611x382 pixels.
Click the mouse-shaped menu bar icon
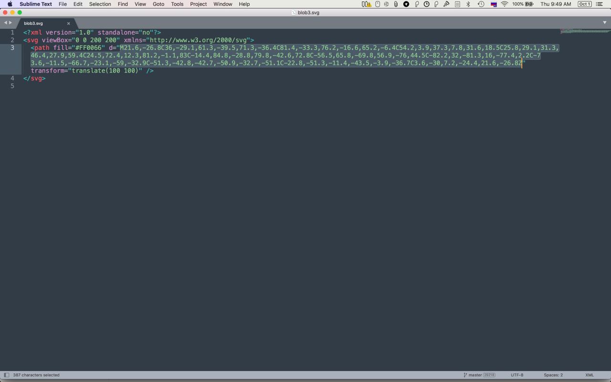pyautogui.click(x=378, y=4)
